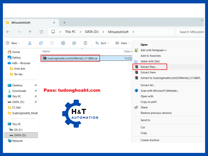This screenshot has width=208, height=156.
Task: Navigate back with the Back arrow
Action: (8, 32)
